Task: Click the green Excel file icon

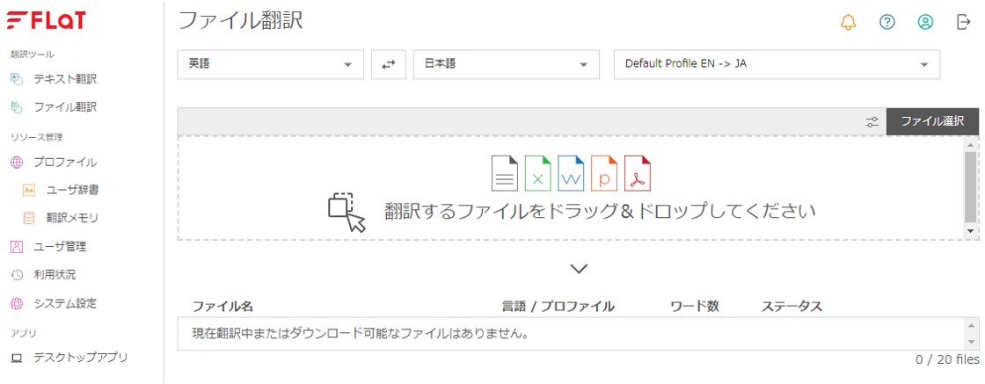Action: pyautogui.click(x=538, y=173)
